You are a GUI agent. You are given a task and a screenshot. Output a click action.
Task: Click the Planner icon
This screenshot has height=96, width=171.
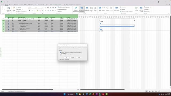coord(136,8)
